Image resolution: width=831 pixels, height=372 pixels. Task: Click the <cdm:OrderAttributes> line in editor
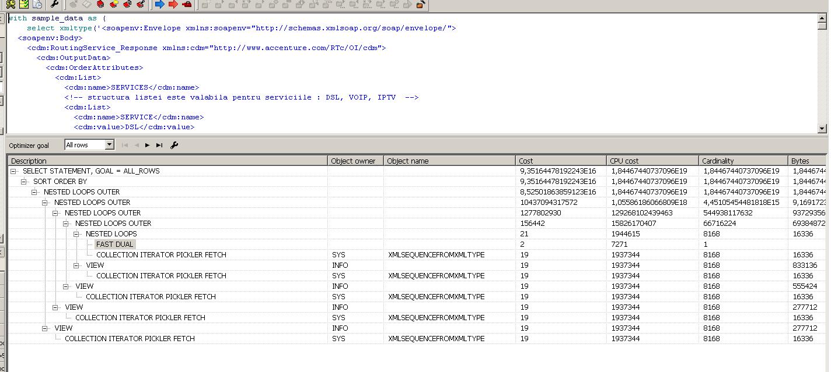pyautogui.click(x=95, y=68)
